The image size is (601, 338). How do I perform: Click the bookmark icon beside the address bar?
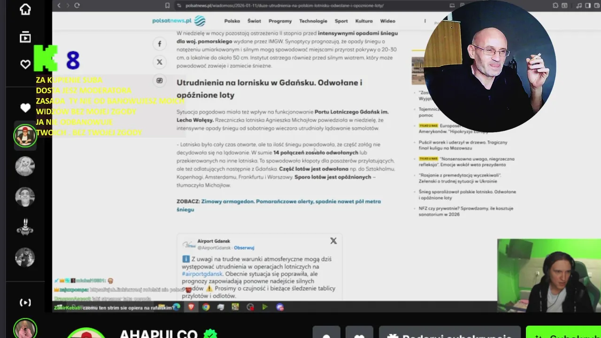168,6
